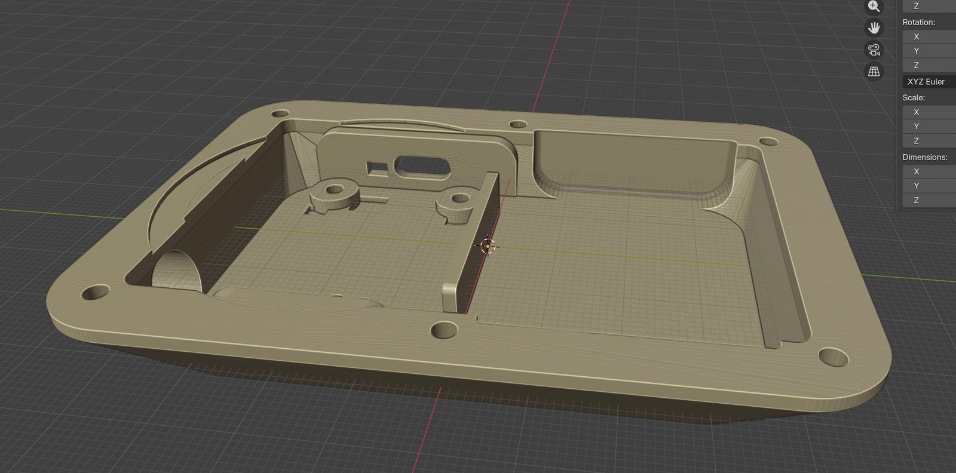956x473 pixels.
Task: Select the Dimensions Y field
Action: click(929, 186)
